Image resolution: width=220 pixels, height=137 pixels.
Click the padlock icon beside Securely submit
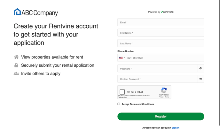click(x=16, y=65)
